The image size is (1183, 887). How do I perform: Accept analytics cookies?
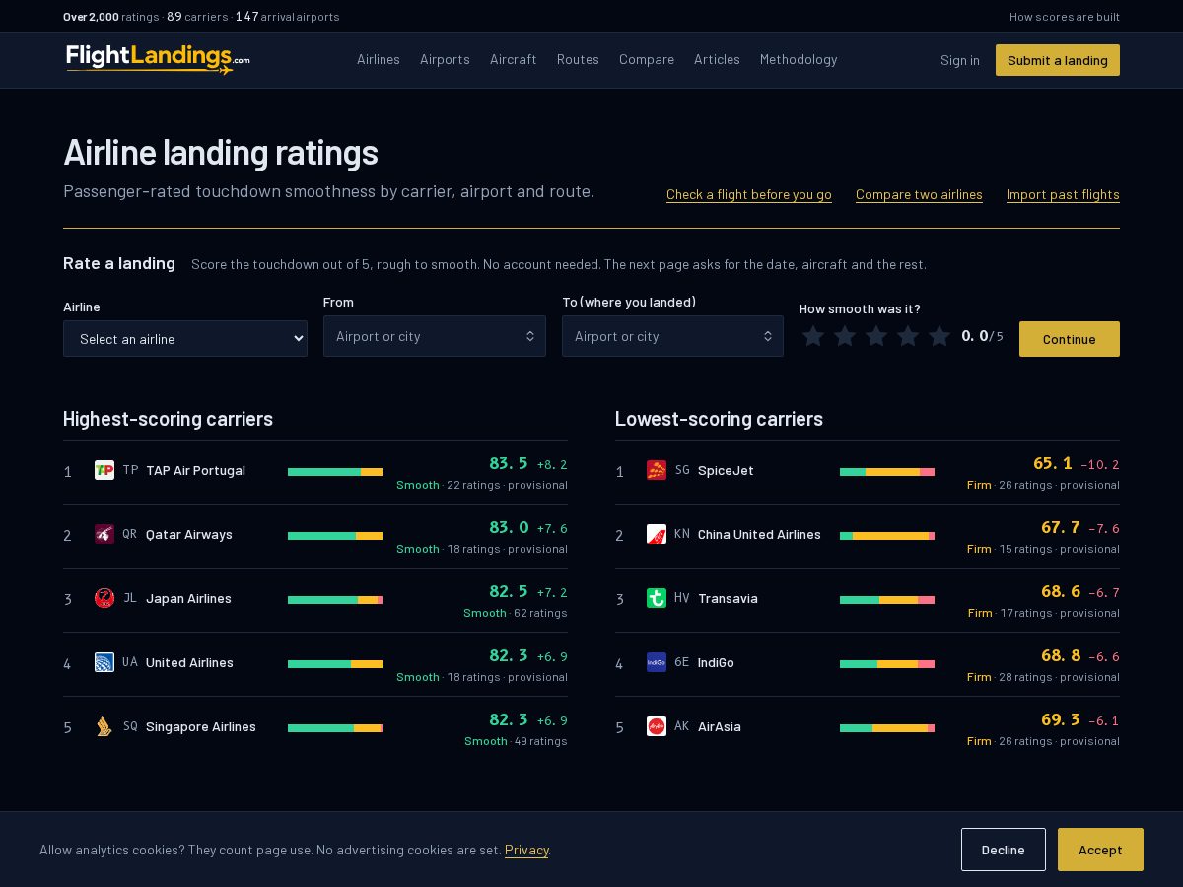(x=1100, y=850)
